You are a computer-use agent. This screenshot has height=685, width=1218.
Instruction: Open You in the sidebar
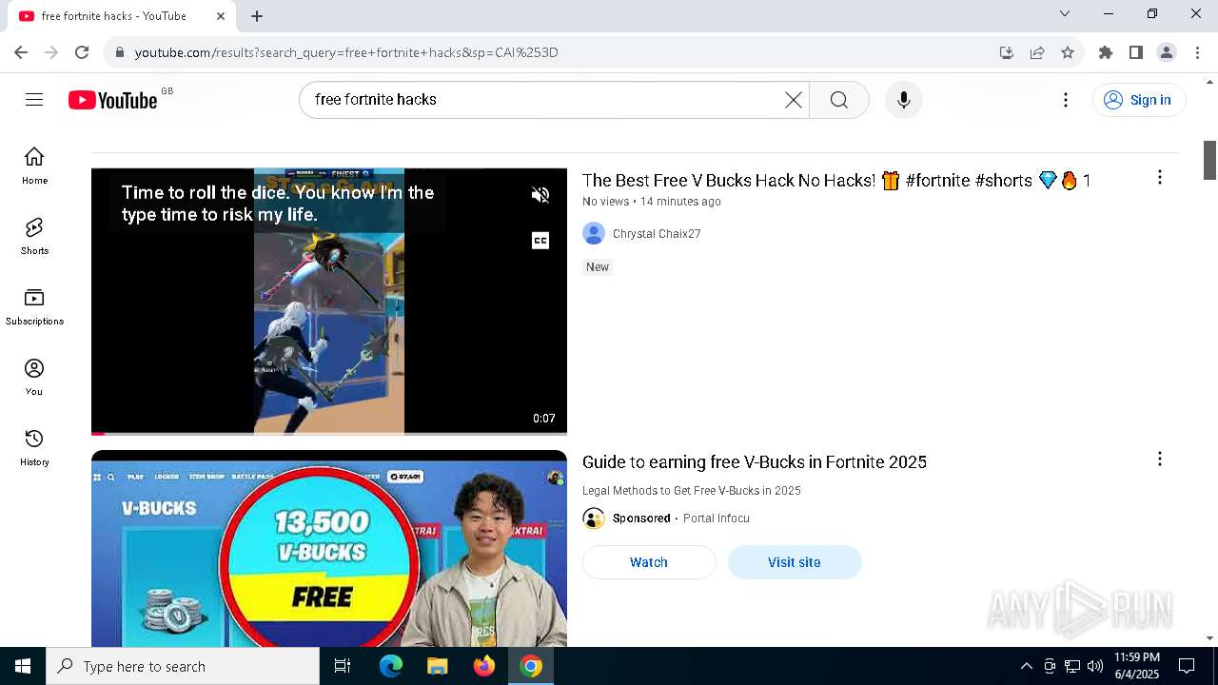coord(34,377)
